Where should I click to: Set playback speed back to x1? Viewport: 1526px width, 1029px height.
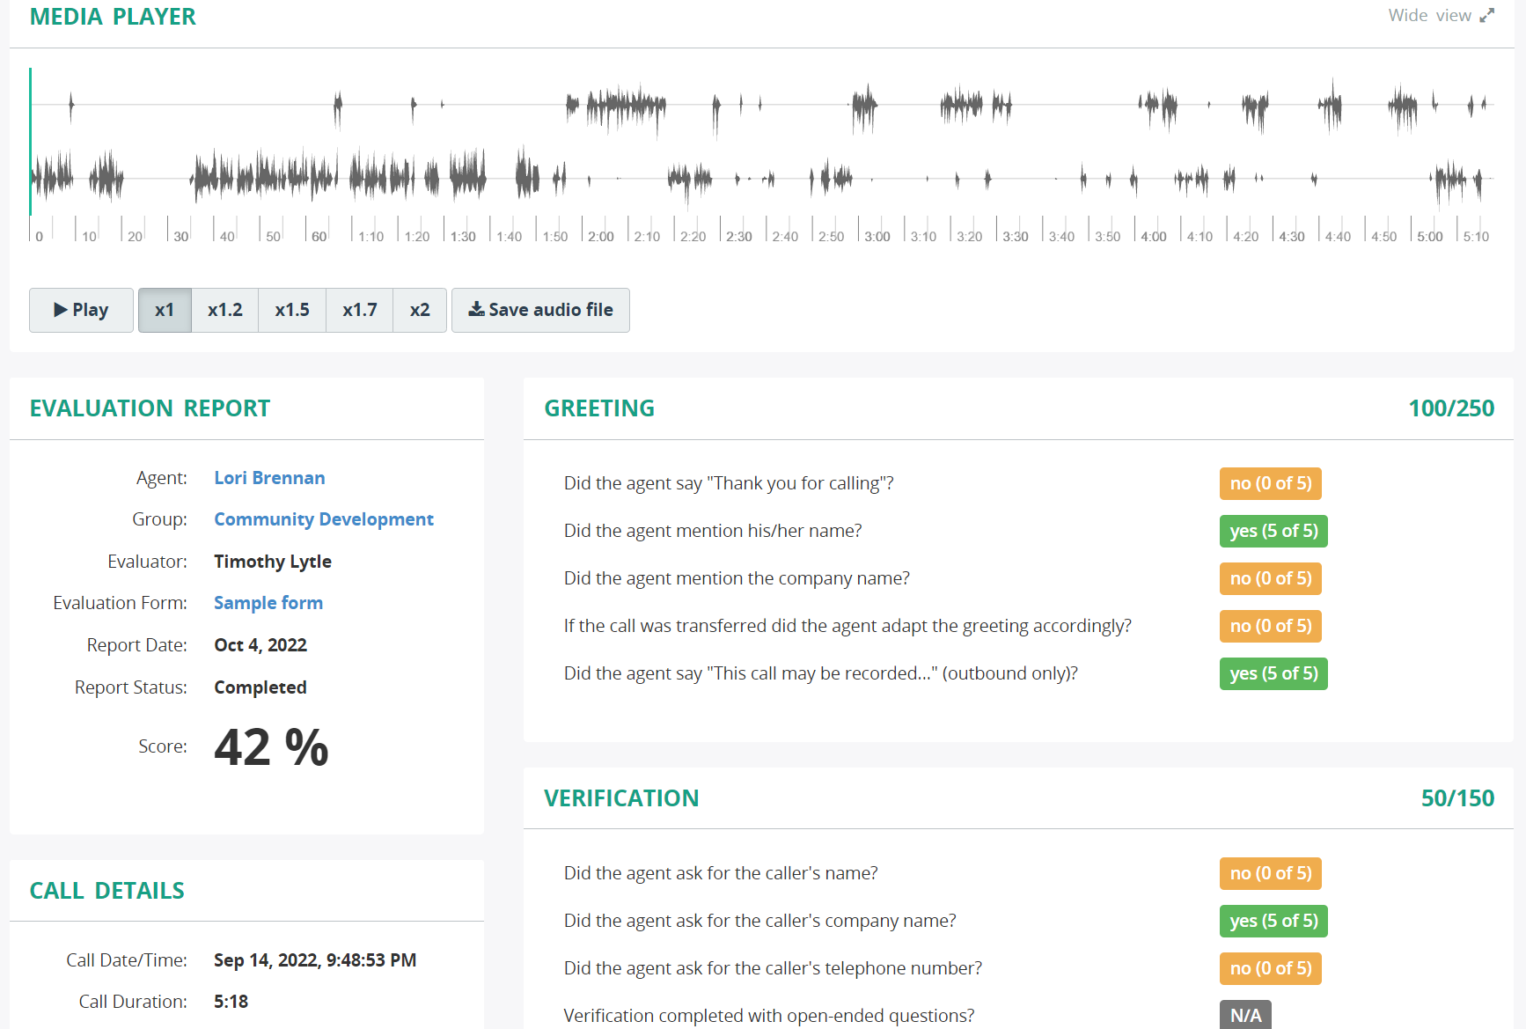pos(165,310)
